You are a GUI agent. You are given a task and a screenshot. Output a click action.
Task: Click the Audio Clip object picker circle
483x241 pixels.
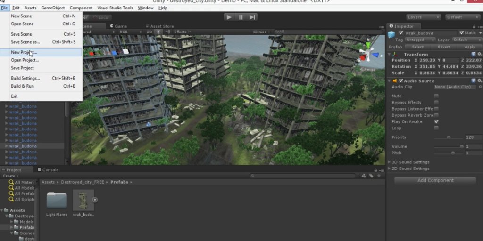480,87
